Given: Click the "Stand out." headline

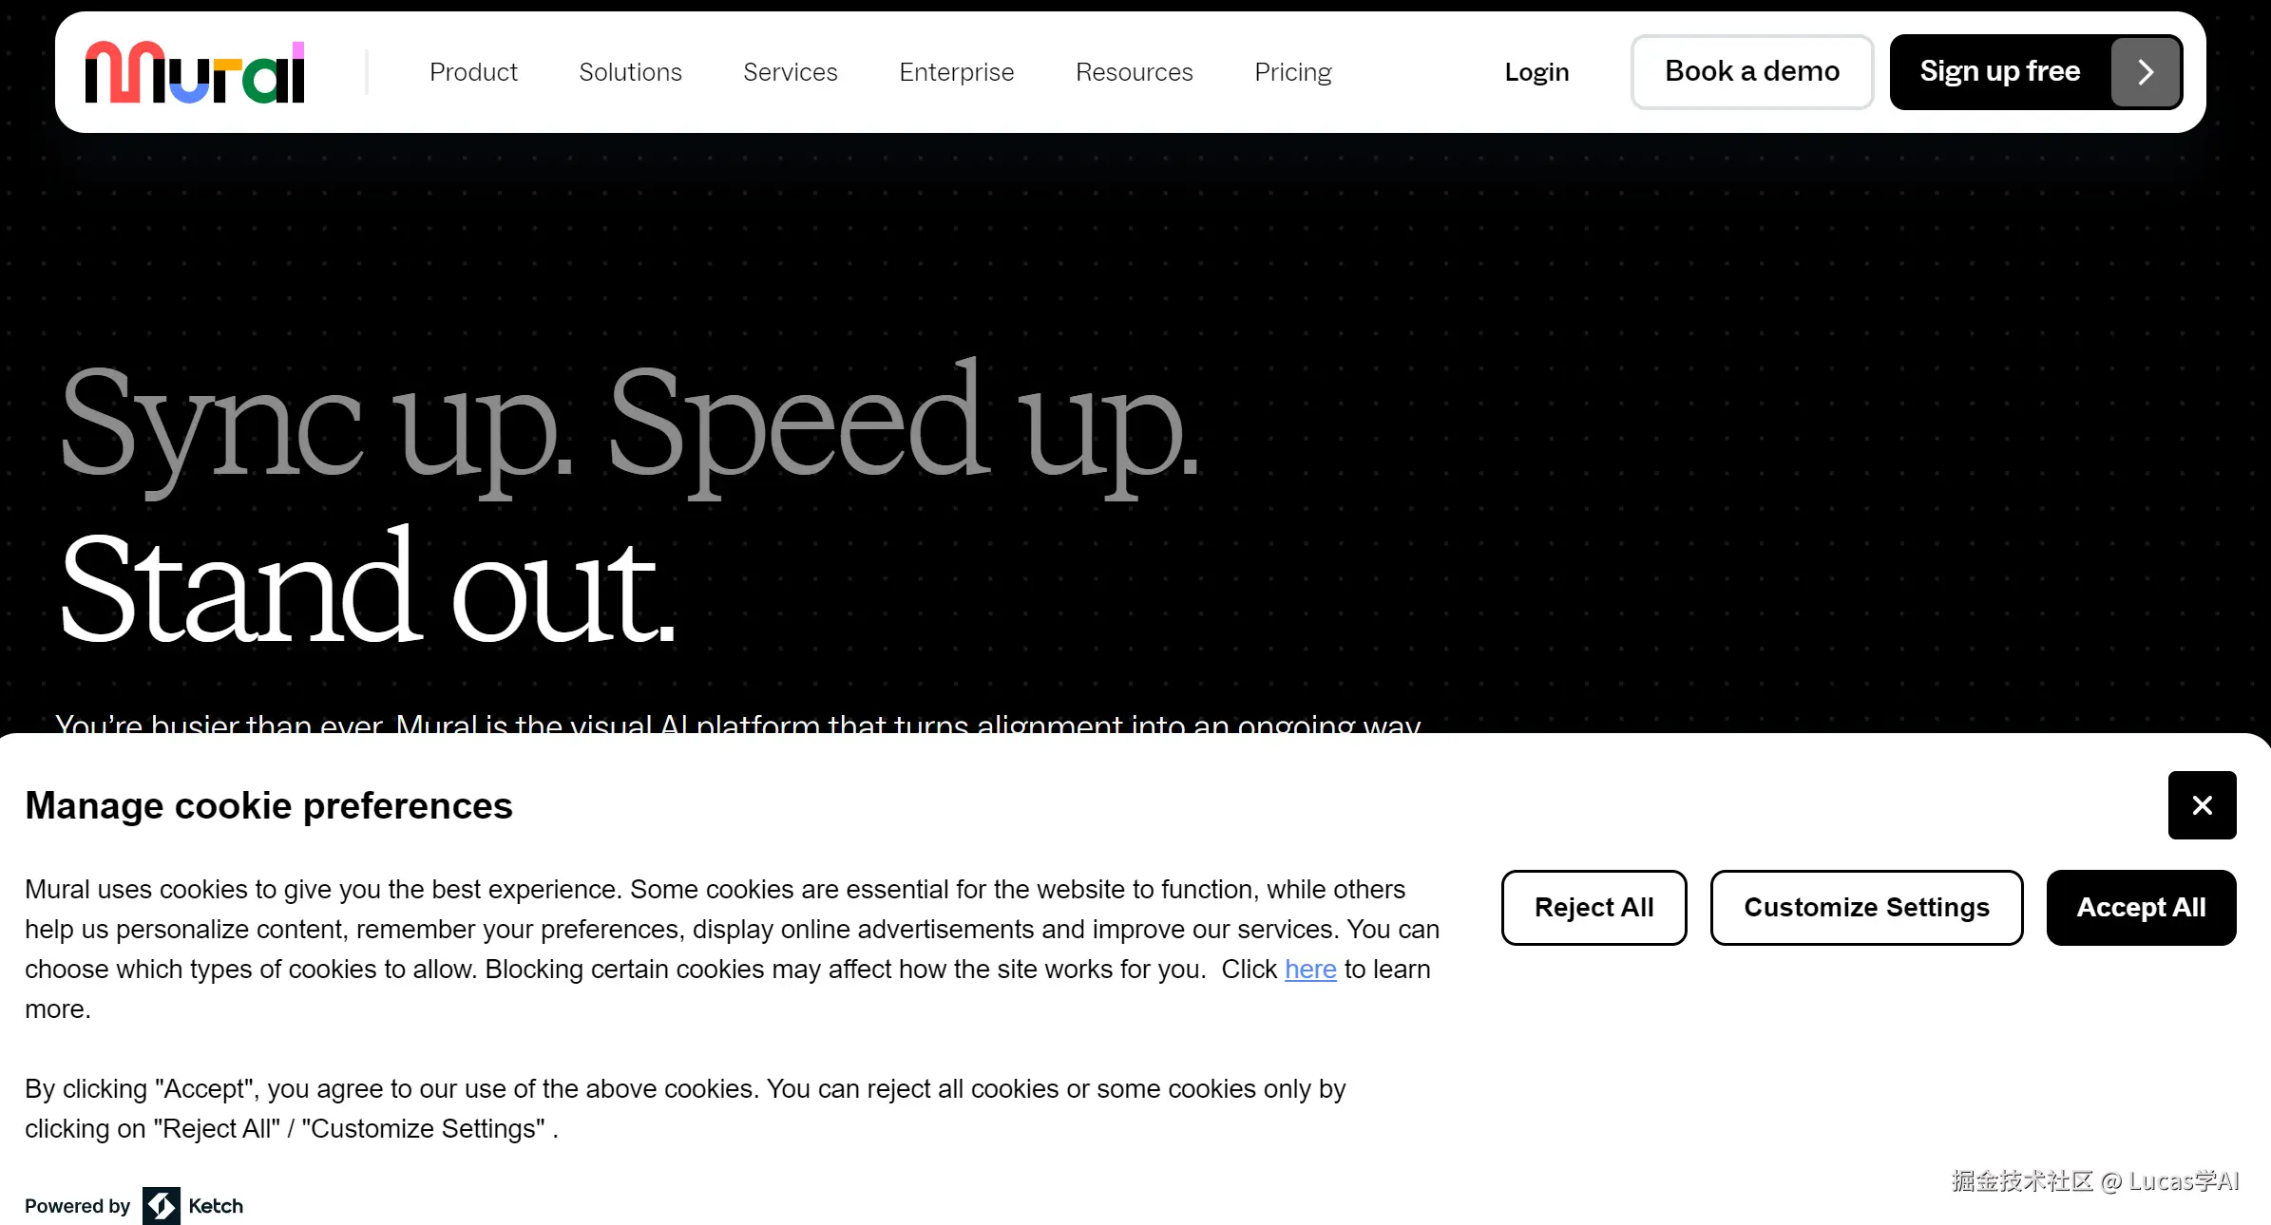Looking at the screenshot, I should (x=369, y=589).
